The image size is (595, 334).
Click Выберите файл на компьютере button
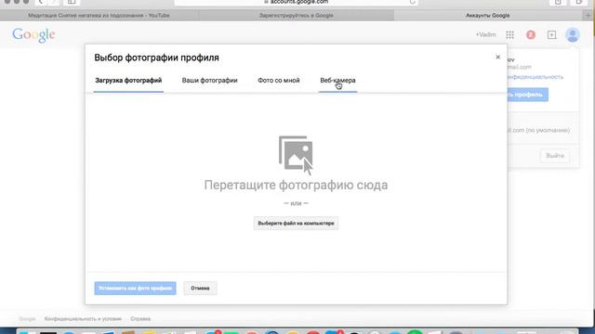296,224
